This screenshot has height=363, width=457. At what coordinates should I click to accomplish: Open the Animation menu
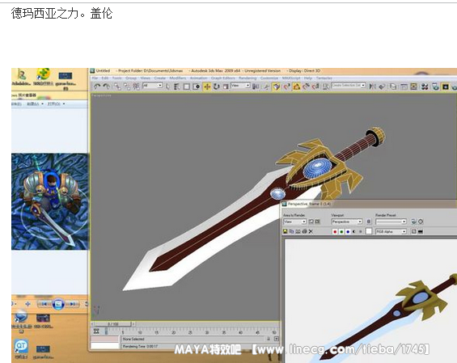(x=198, y=78)
